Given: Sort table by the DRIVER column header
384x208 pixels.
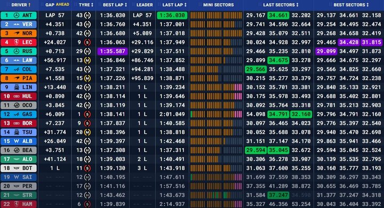Looking at the screenshot, I should tap(21, 5).
